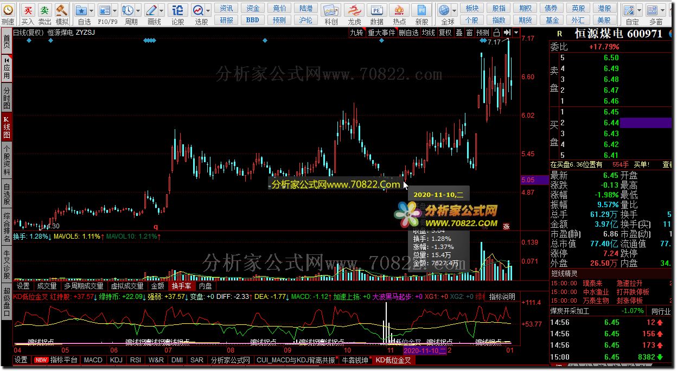The width and height of the screenshot is (677, 371).
Task: Click the 张 marker at chart corner
Action: click(x=507, y=227)
